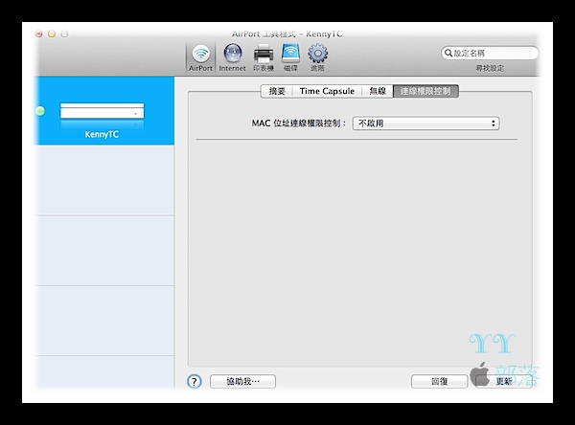Click the 回復 revert button
575x425 pixels.
(439, 381)
